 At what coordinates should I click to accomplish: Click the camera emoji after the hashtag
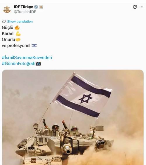[38, 64]
